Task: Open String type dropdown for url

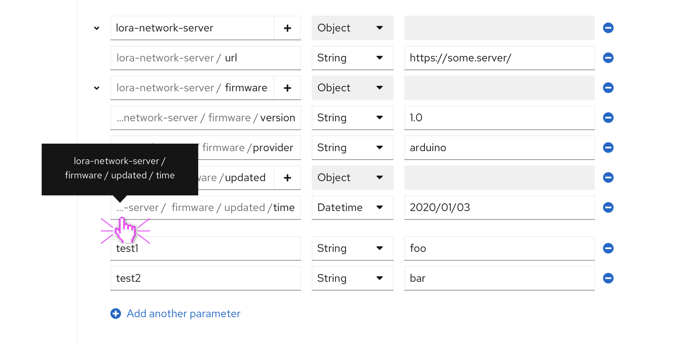Action: click(x=352, y=58)
